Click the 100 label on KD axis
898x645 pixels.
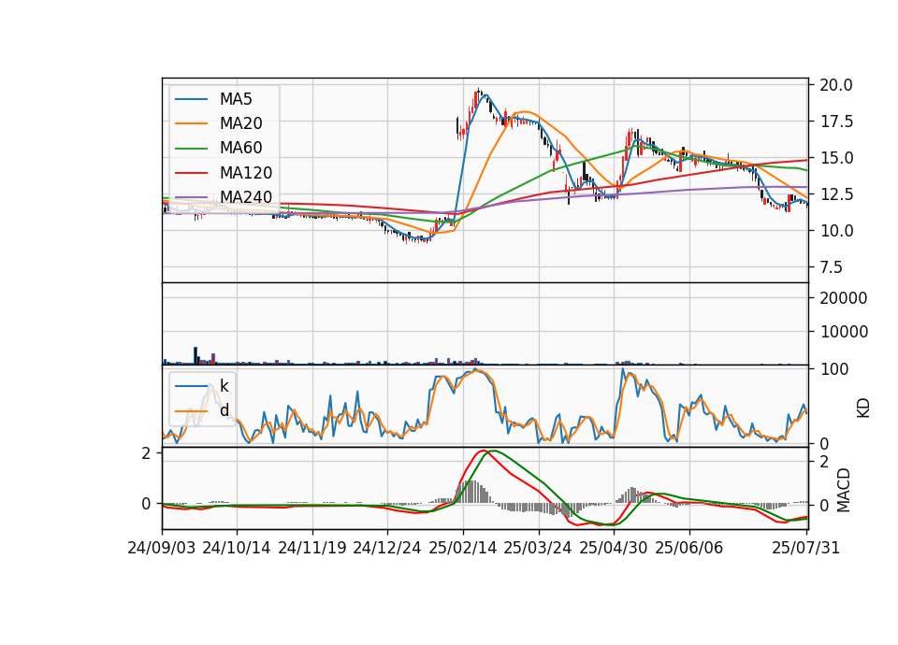point(833,370)
